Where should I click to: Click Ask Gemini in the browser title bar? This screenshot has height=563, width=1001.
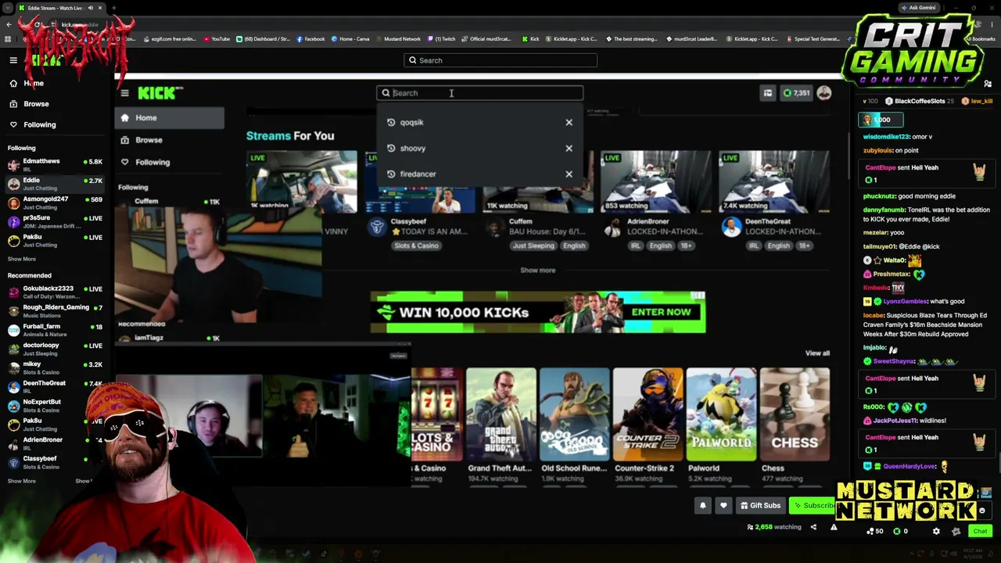[x=918, y=8]
